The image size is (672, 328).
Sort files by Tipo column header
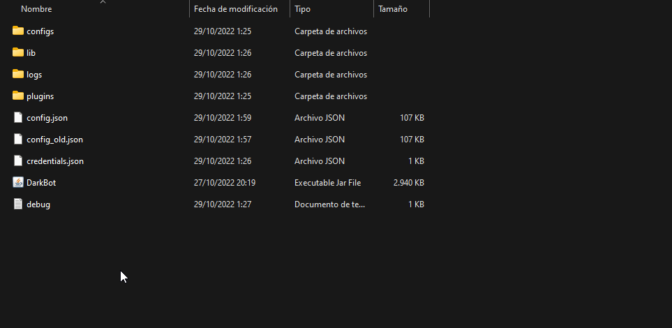tap(303, 9)
